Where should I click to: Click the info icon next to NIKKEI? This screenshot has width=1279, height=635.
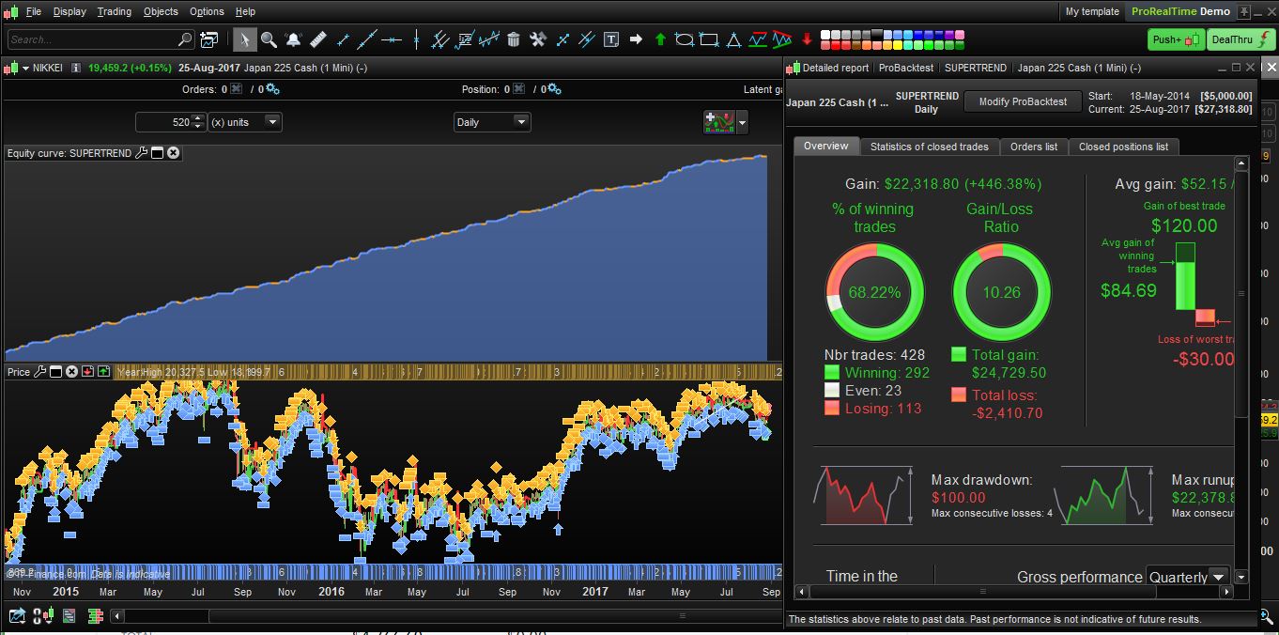point(75,68)
